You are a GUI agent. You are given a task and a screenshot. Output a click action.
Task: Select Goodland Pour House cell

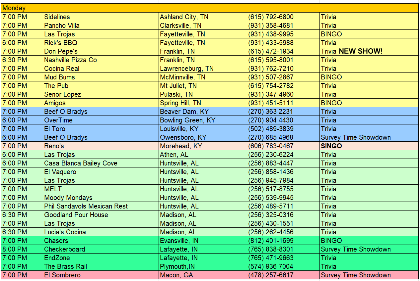click(x=101, y=215)
